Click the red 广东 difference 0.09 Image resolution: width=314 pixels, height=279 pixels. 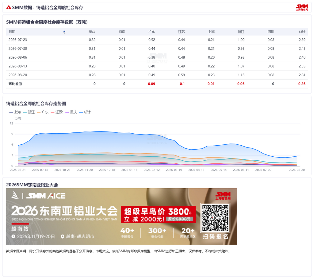pos(151,84)
